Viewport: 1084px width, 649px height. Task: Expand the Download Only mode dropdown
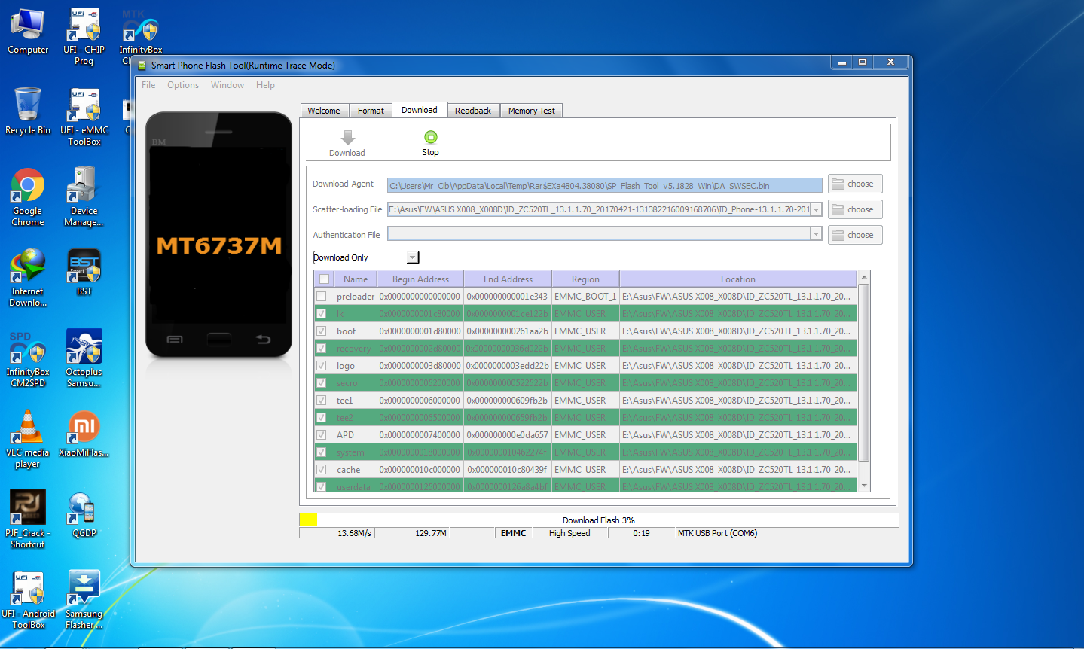click(x=412, y=257)
